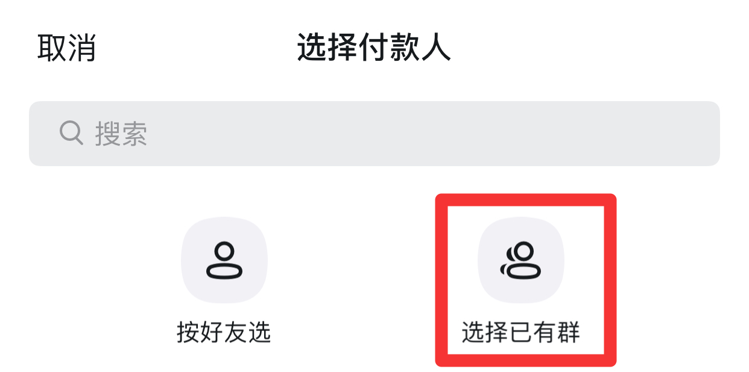Click the 选择已有群 text label

click(520, 332)
